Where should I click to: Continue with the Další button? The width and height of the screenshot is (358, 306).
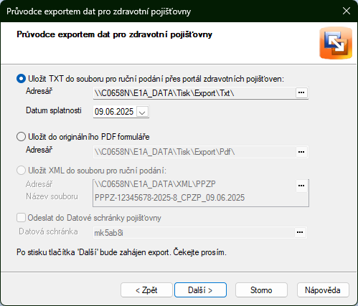tap(200, 290)
